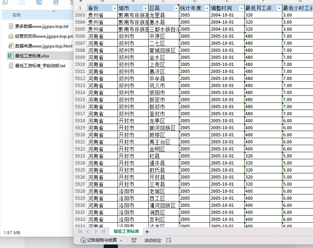Open the 统计年度 column filter dropdown
Image resolution: width=313 pixels, height=248 pixels.
pos(207,8)
